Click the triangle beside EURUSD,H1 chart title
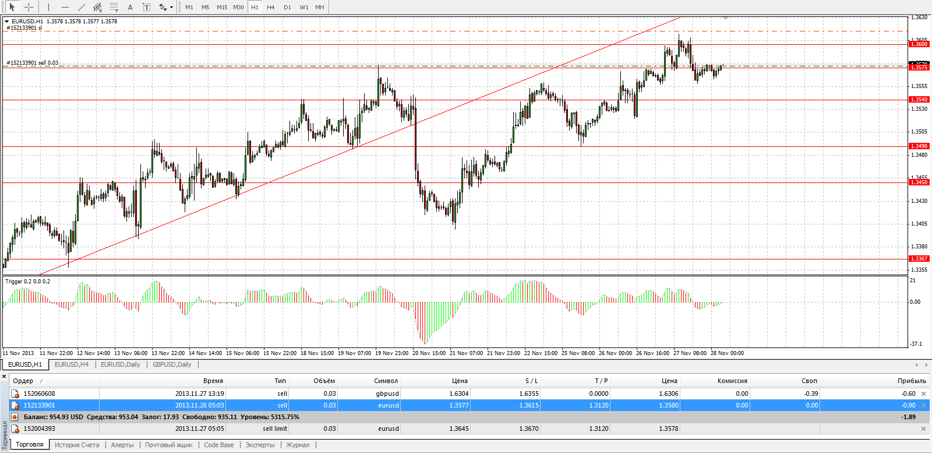This screenshot has height=453, width=932. click(6, 21)
